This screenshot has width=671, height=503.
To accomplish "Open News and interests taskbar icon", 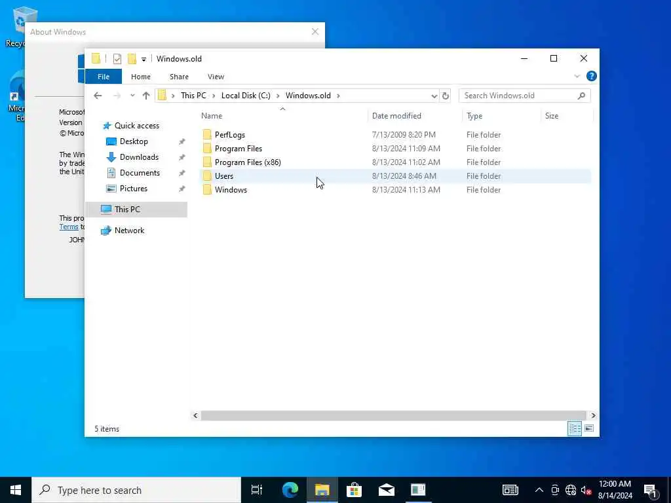I will pyautogui.click(x=510, y=490).
